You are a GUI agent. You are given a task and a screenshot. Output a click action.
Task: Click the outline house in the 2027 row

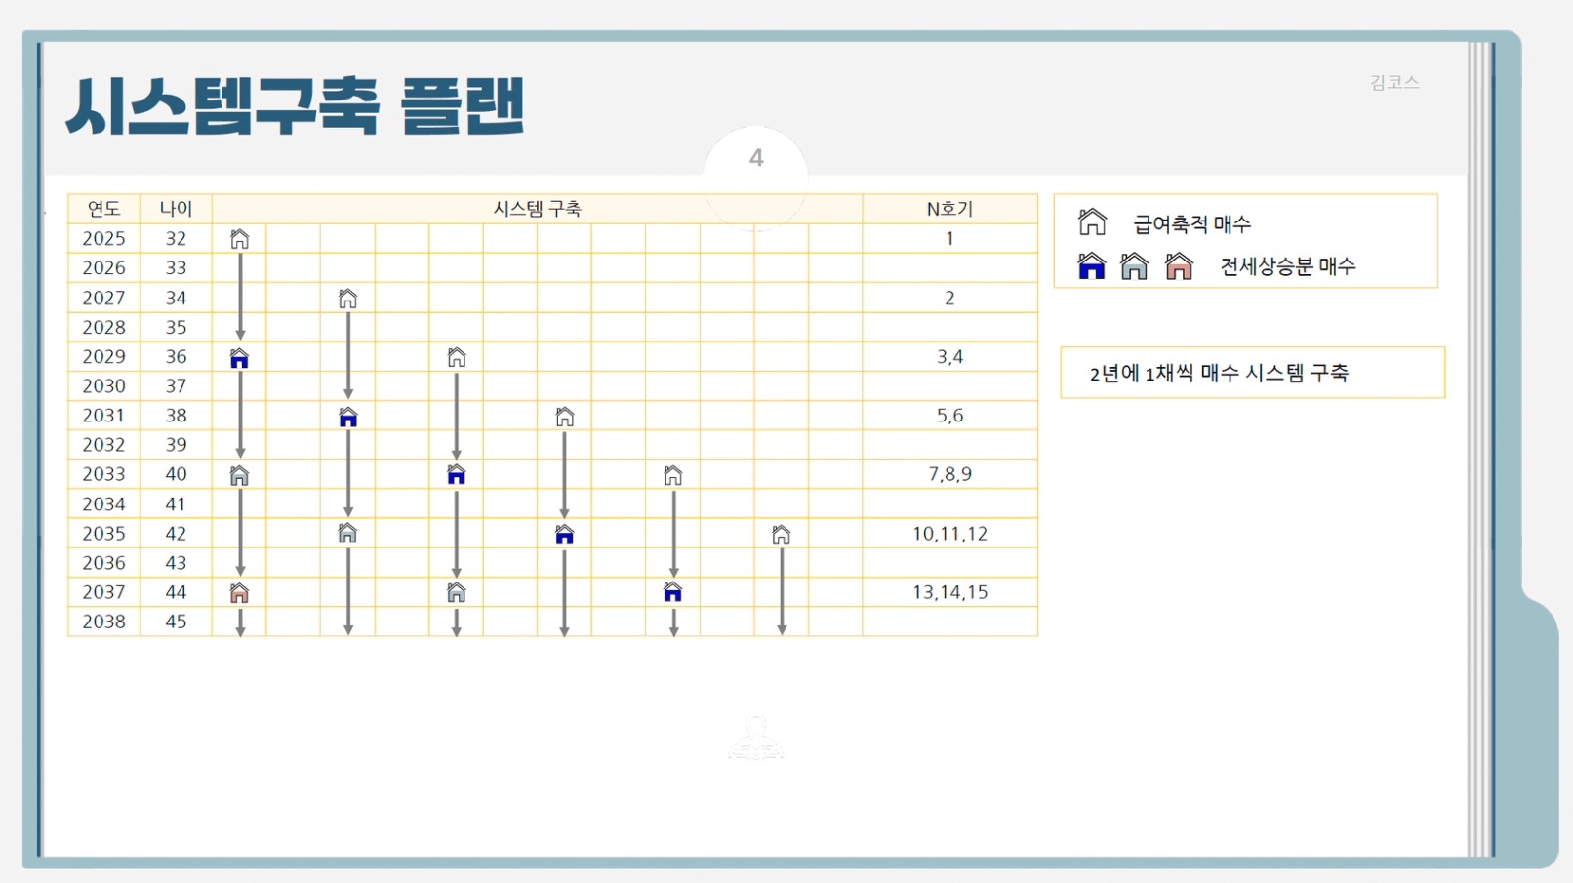[347, 299]
